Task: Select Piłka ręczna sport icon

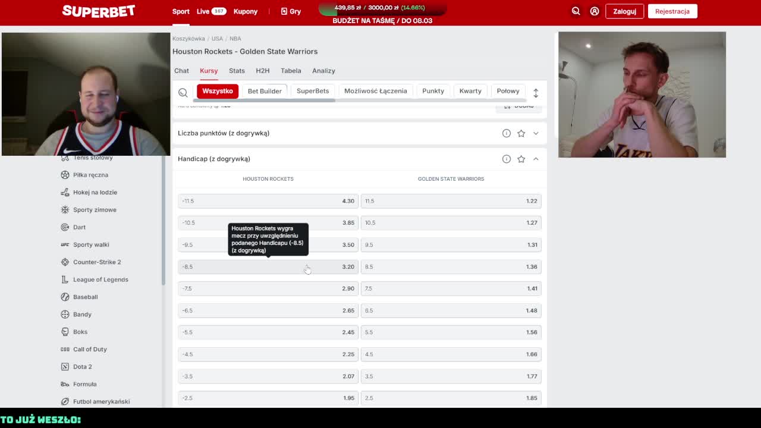Action: click(65, 175)
